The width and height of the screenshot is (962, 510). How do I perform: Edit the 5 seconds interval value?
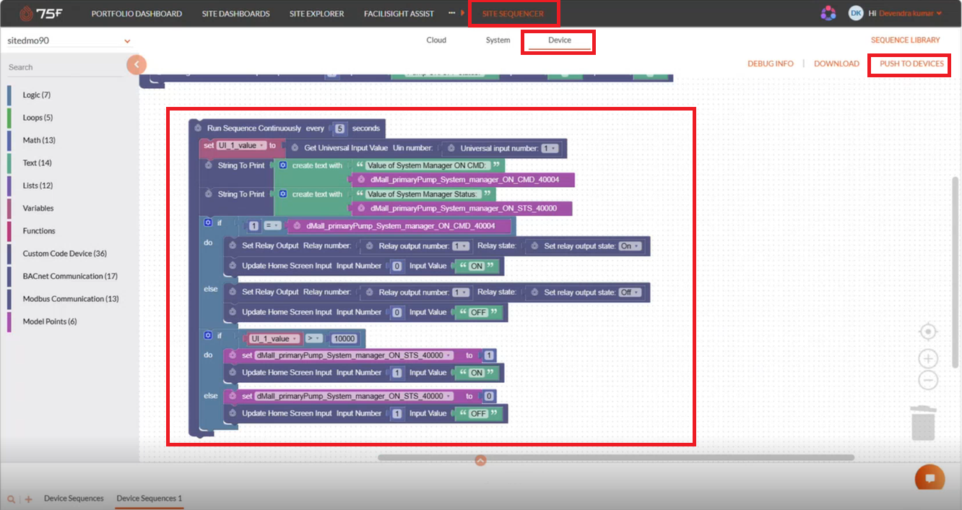coord(339,129)
